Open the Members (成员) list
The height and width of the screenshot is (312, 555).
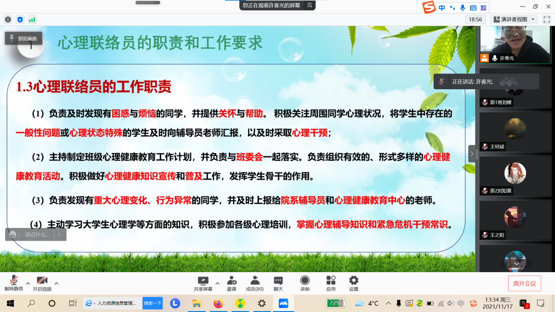255,283
